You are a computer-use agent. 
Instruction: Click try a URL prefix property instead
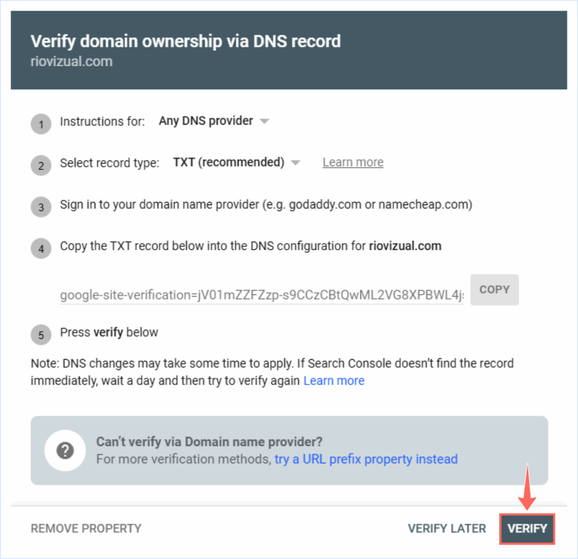tap(366, 459)
